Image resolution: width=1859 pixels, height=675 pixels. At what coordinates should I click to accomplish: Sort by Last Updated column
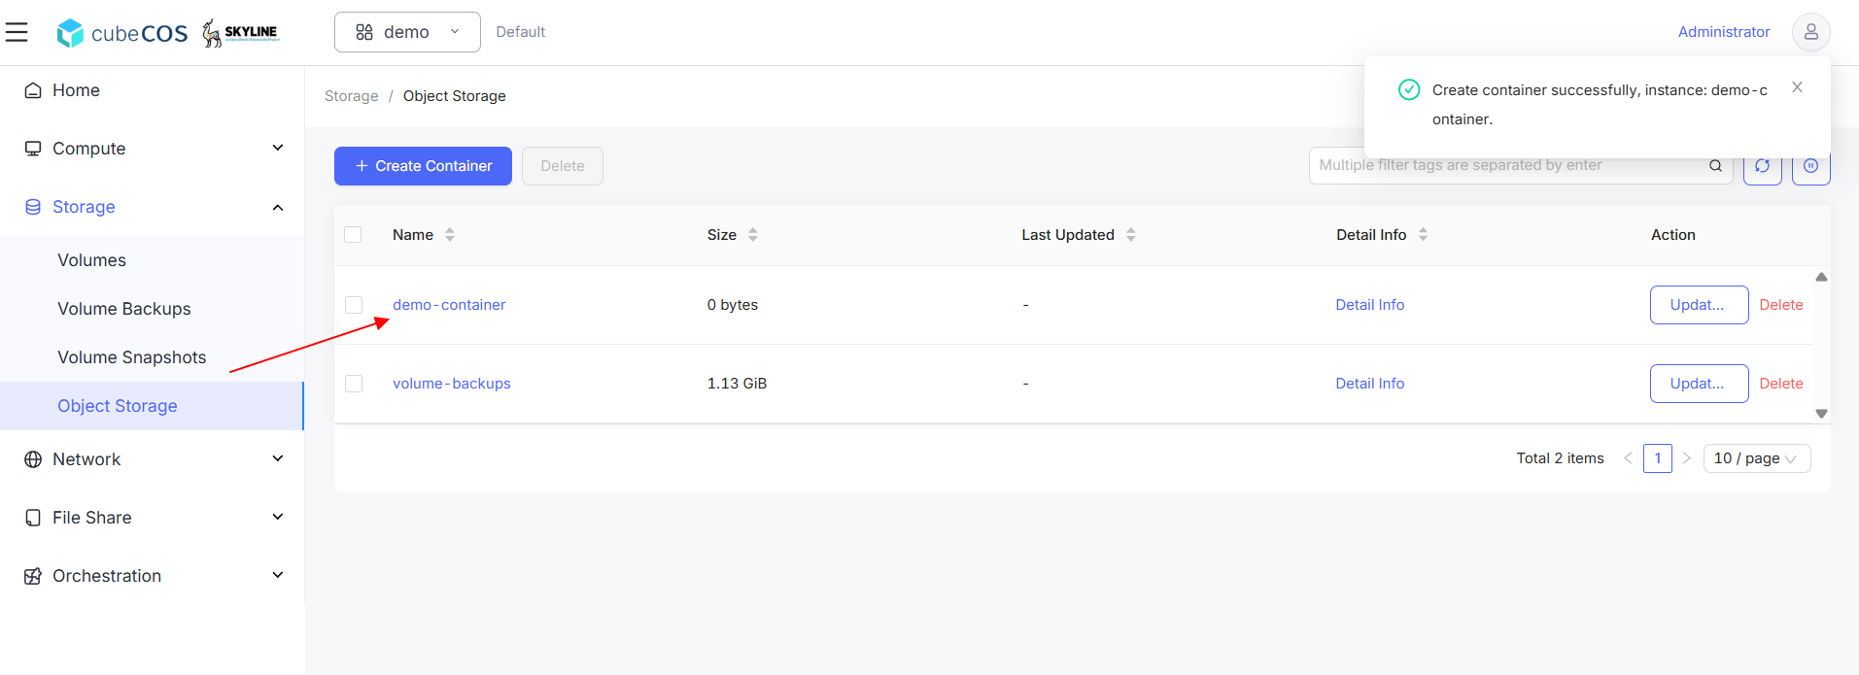click(1130, 235)
